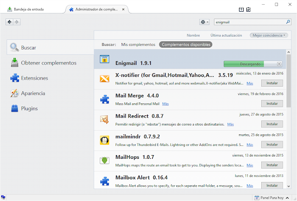
Task: Install MailHops add-on
Action: point(272,165)
